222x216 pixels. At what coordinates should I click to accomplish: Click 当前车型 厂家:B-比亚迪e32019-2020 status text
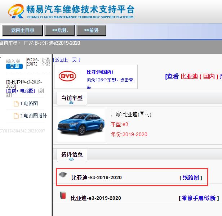(x=40, y=43)
